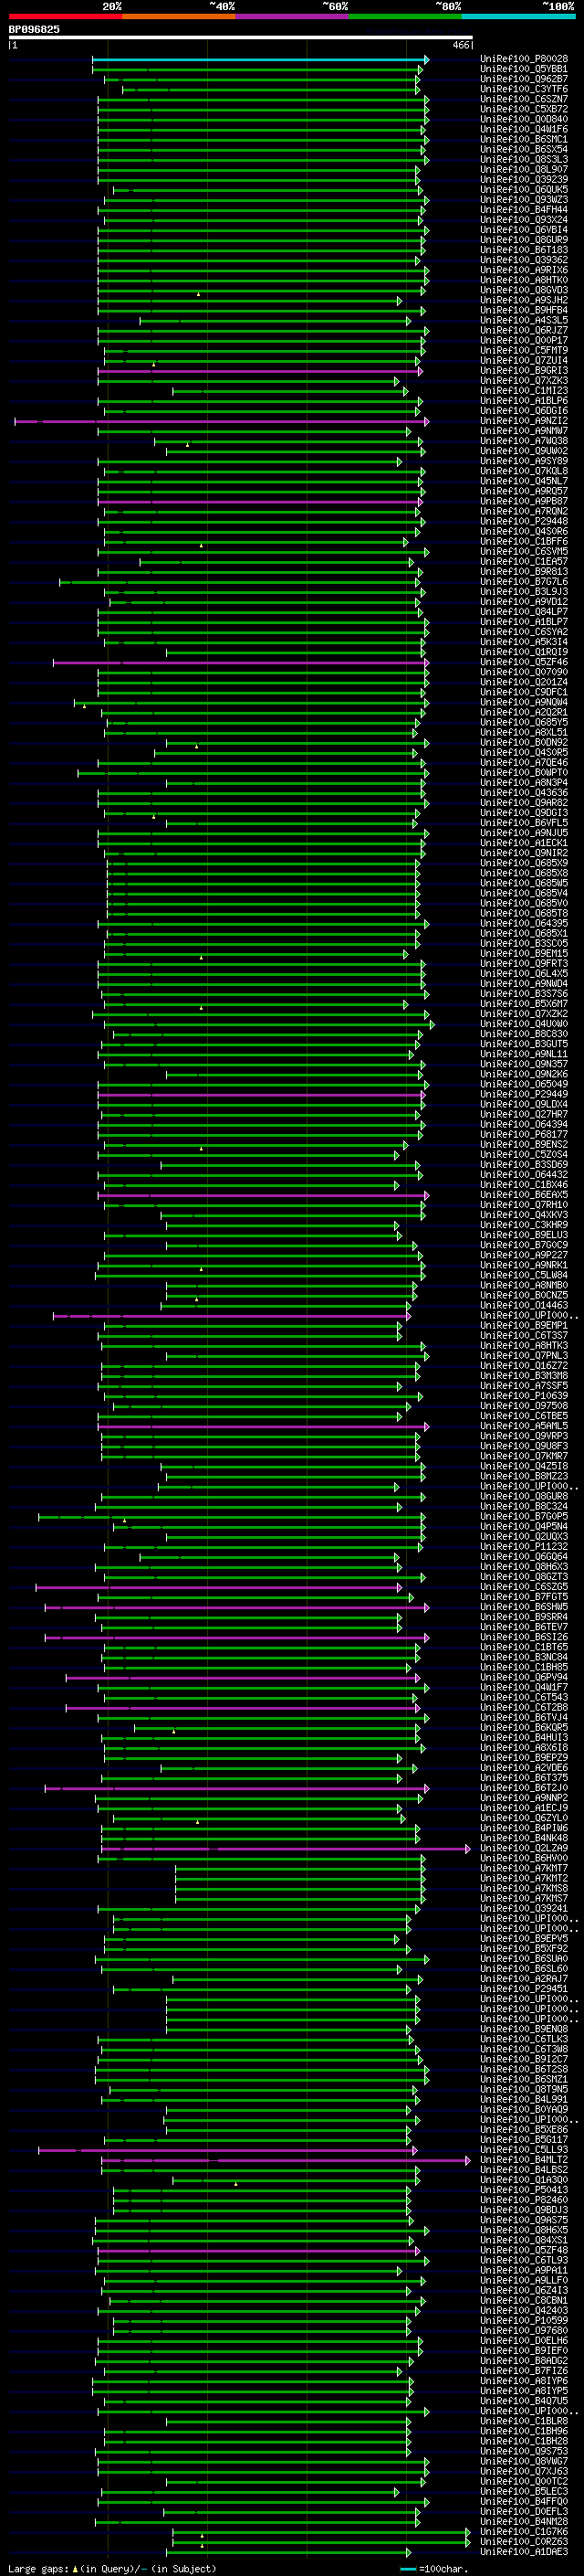Image resolution: width=584 pixels, height=2576 pixels.
Task: Select label UniRef100_C1BH96
Action: [x=524, y=2431]
